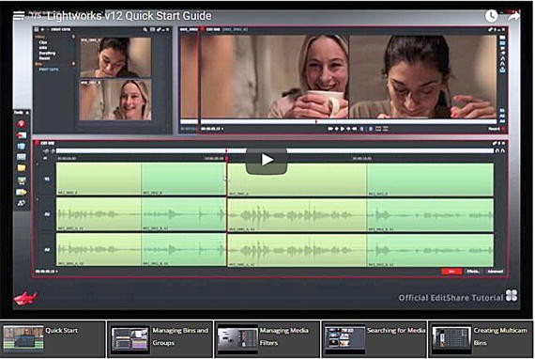Collapse the Filters section in the bin panel
This screenshot has width=535, height=359.
[73, 37]
